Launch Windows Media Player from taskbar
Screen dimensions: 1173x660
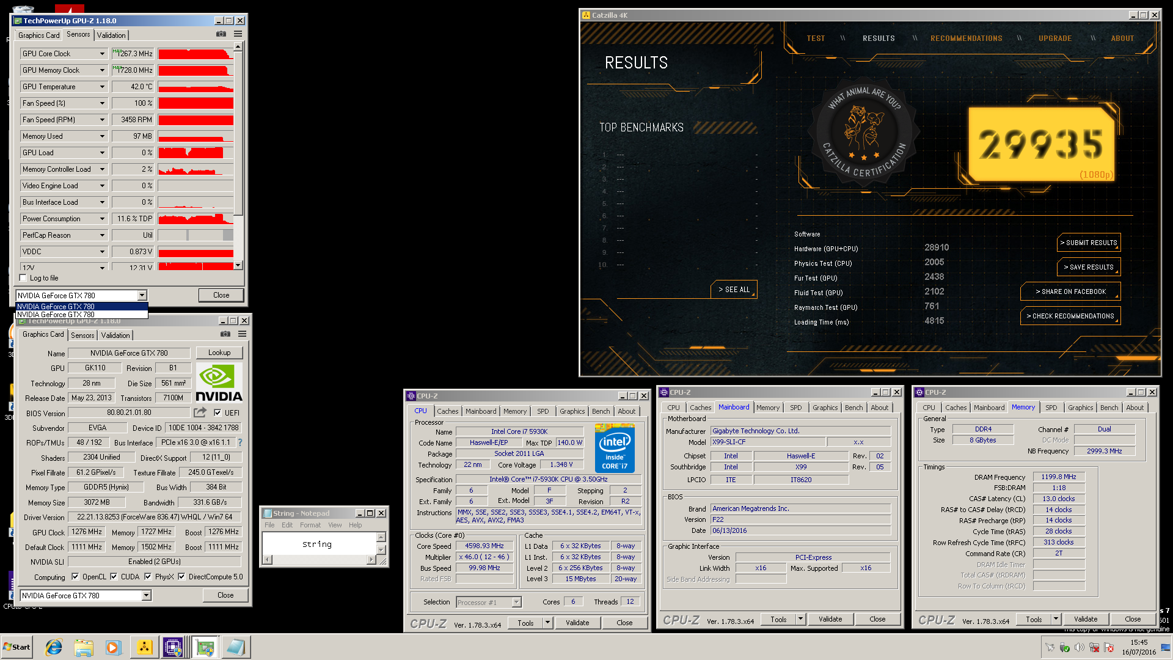(x=113, y=647)
